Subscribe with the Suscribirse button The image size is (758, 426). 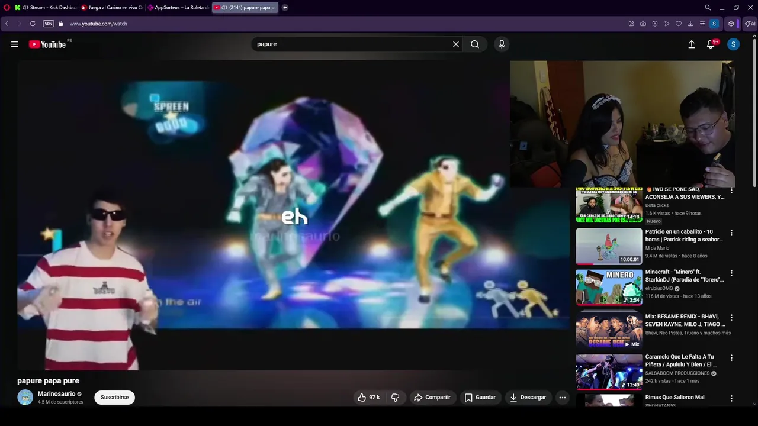click(114, 398)
